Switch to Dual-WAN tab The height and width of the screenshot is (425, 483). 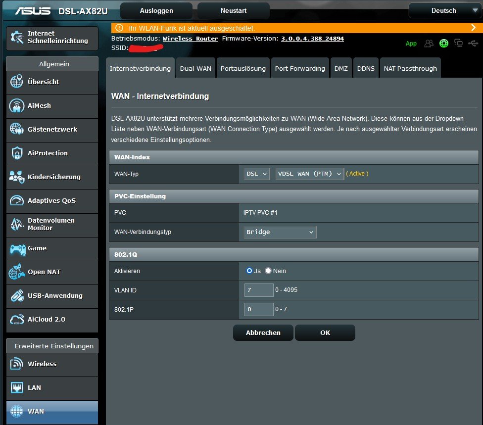click(195, 68)
